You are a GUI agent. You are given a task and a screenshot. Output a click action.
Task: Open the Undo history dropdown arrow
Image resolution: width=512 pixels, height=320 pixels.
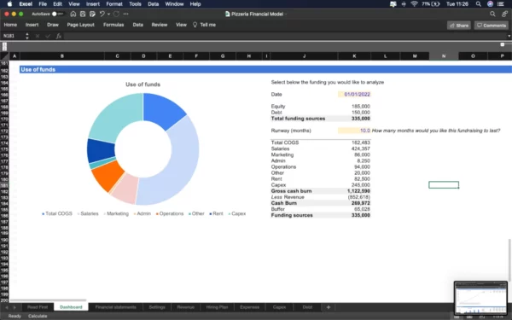tap(108, 14)
